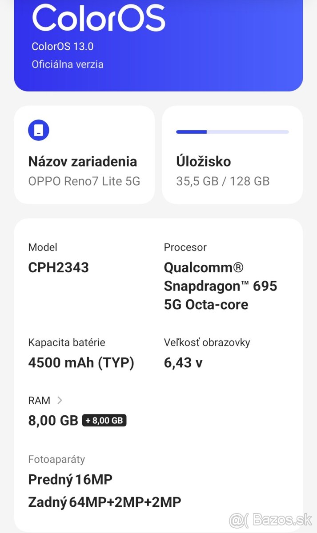This screenshot has width=317, height=533.
Task: Tap the + 8,00 GB RAM badge
Action: click(x=104, y=420)
